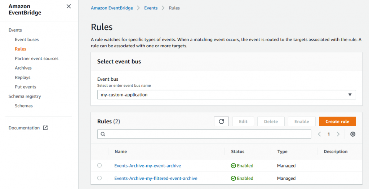Select radio button for Events-Archive-my-event-archive
369x189 pixels.
[x=99, y=166]
